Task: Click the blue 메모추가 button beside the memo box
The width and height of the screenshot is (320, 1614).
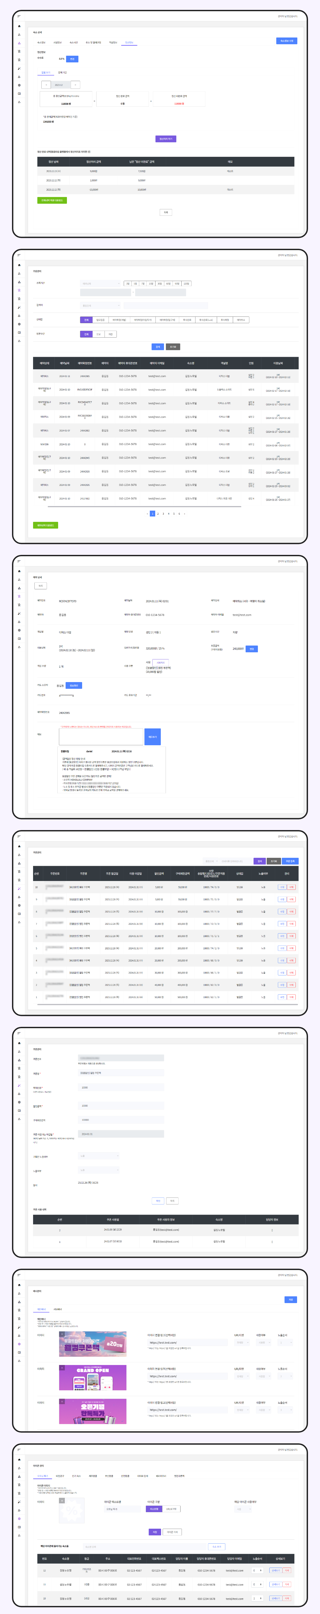Action: [x=152, y=737]
